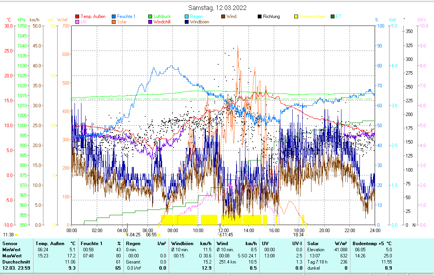Click the pink UV legend label
This screenshot has width=434, height=275.
[83, 22]
